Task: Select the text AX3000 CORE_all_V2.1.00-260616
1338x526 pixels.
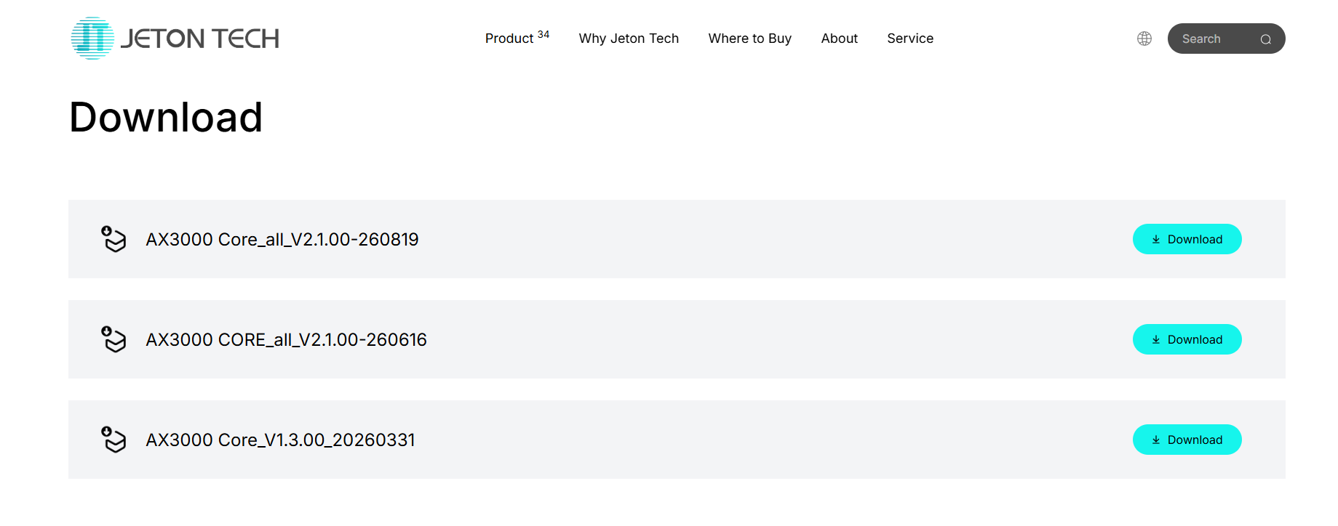Action: 287,339
